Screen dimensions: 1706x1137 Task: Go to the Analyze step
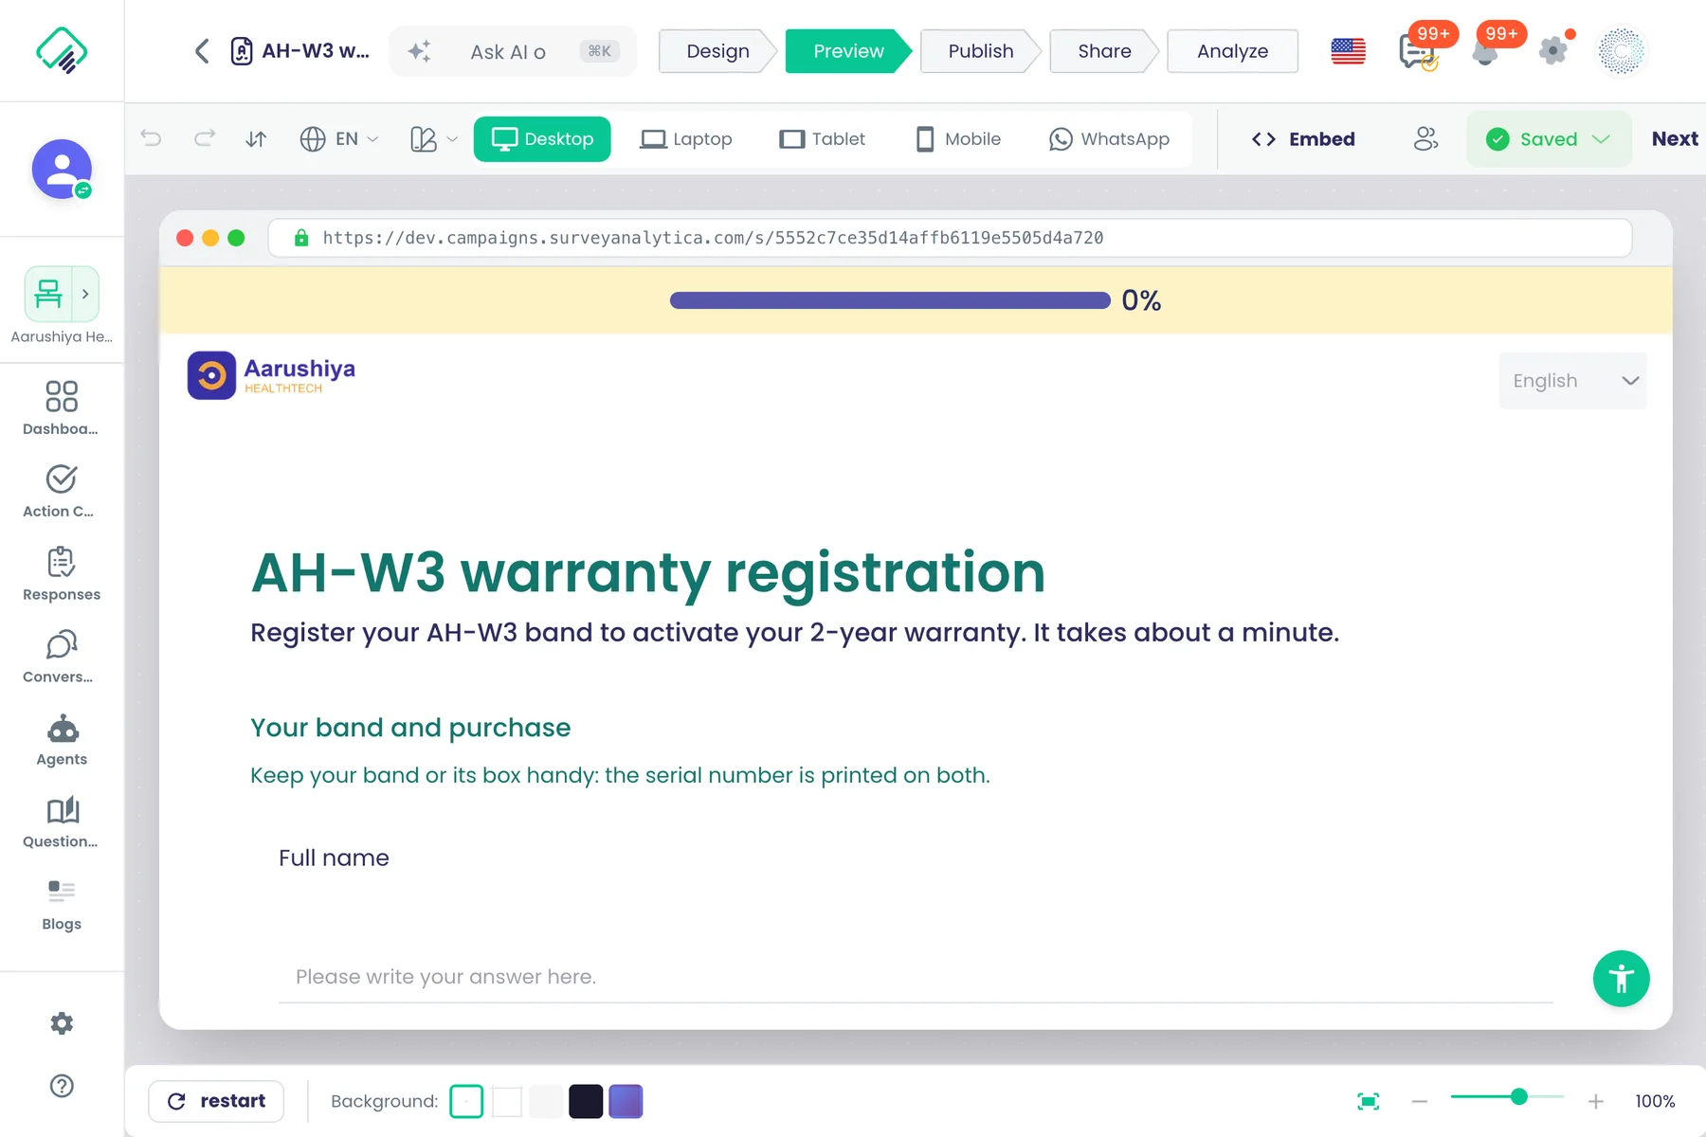click(1232, 51)
